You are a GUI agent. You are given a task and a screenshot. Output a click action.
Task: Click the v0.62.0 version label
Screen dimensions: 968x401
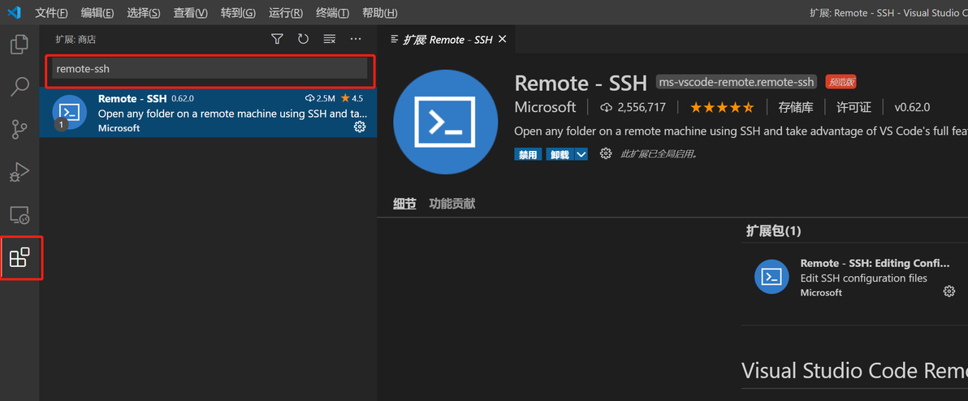tap(912, 107)
